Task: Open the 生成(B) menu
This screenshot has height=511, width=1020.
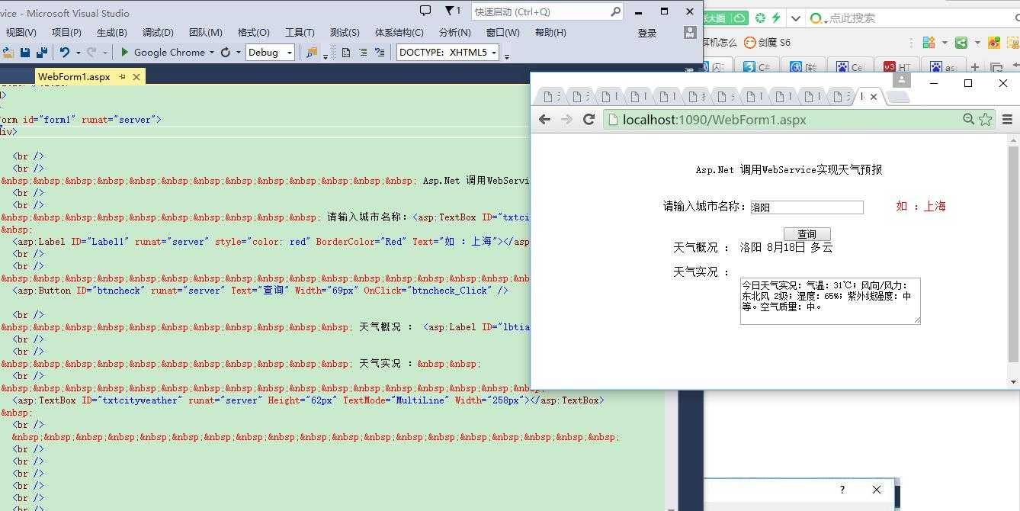Action: (112, 33)
